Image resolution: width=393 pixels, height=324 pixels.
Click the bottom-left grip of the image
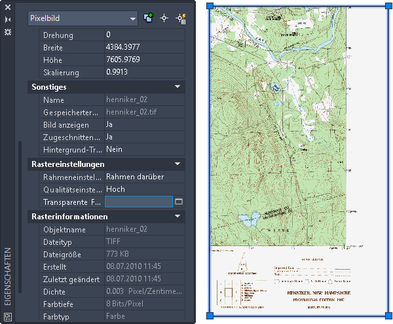[x=210, y=315]
